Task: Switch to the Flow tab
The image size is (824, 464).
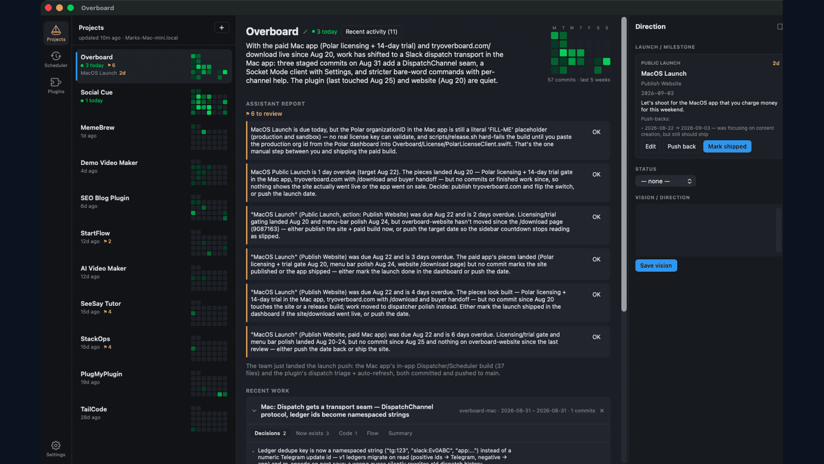Action: point(373,434)
